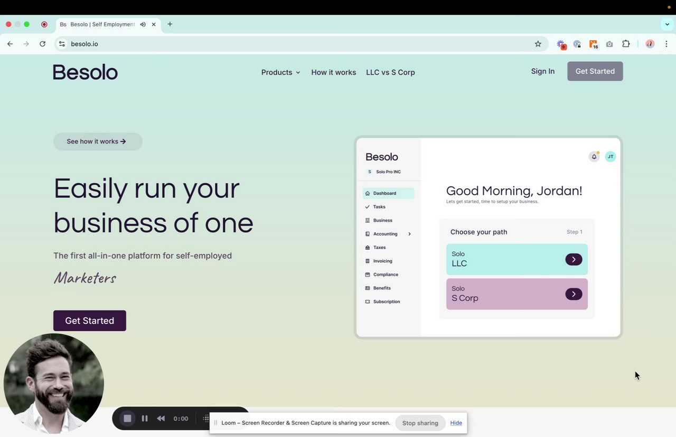Open a new browser tab

click(x=170, y=24)
